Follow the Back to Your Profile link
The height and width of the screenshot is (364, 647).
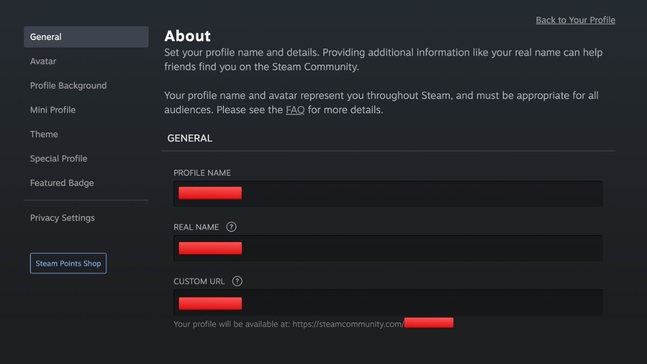coord(575,20)
